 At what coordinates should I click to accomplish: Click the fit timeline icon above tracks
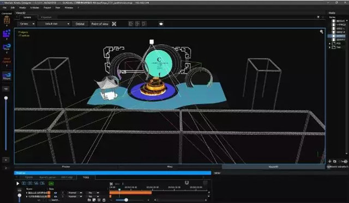click(111, 184)
